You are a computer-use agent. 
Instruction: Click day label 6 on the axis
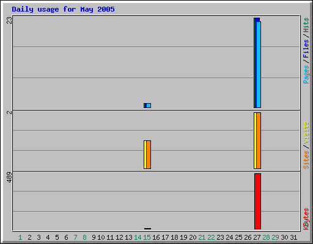click(66, 237)
